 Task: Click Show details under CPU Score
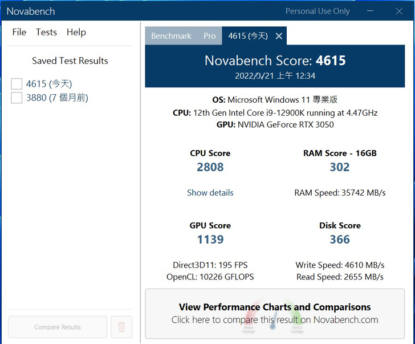(210, 193)
